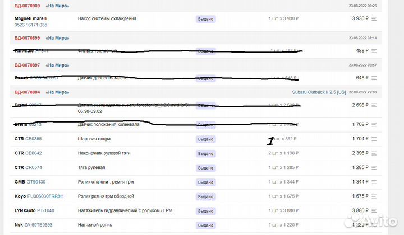Open row menu for 488 ₽ item
Screen dimensions: 404x235
tap(374, 51)
